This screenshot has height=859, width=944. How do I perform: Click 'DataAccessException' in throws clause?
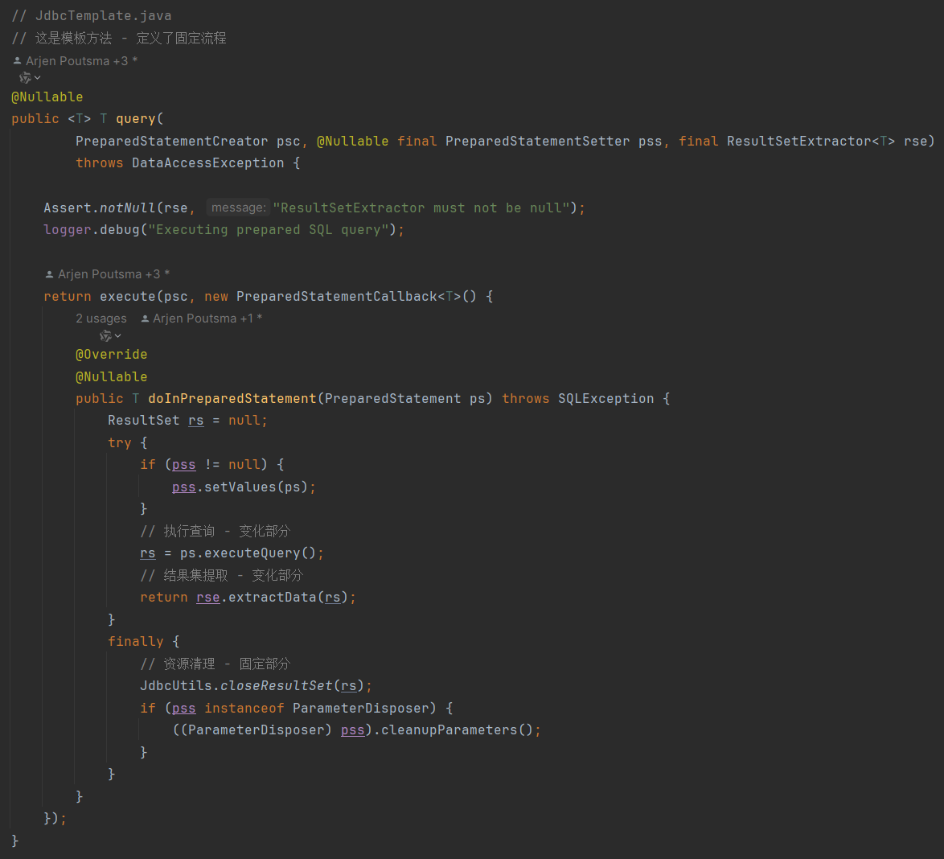(207, 163)
